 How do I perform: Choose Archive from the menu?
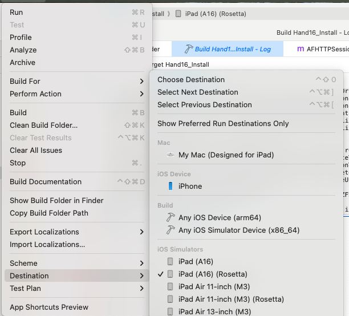pyautogui.click(x=77, y=62)
